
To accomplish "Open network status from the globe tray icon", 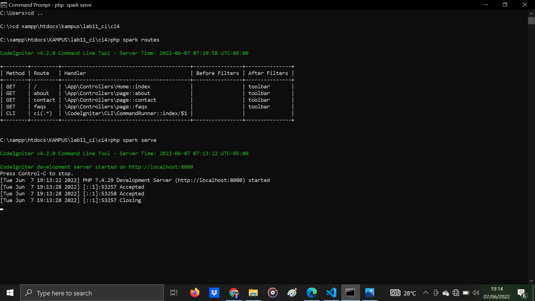I will (x=456, y=293).
